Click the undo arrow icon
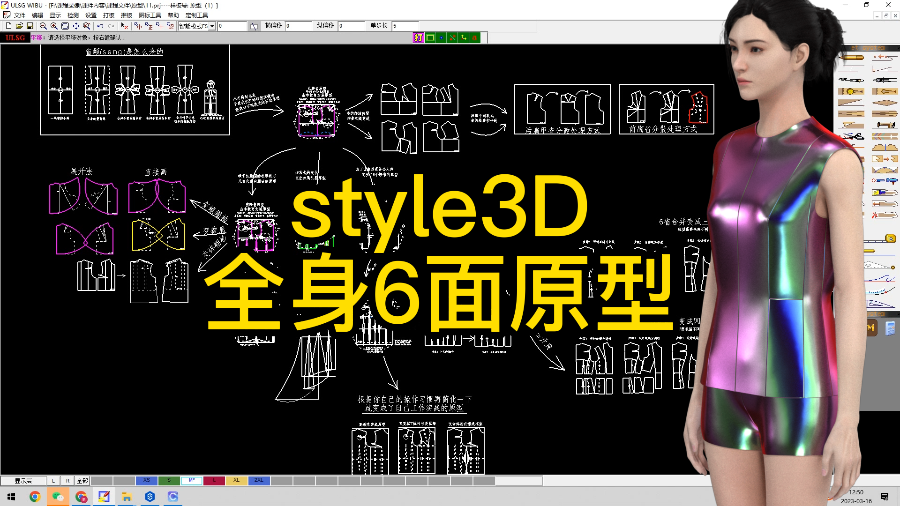Viewport: 900px width, 506px height. 100,26
